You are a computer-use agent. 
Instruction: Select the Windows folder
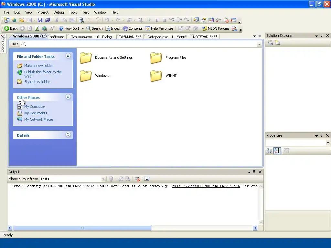94,76
